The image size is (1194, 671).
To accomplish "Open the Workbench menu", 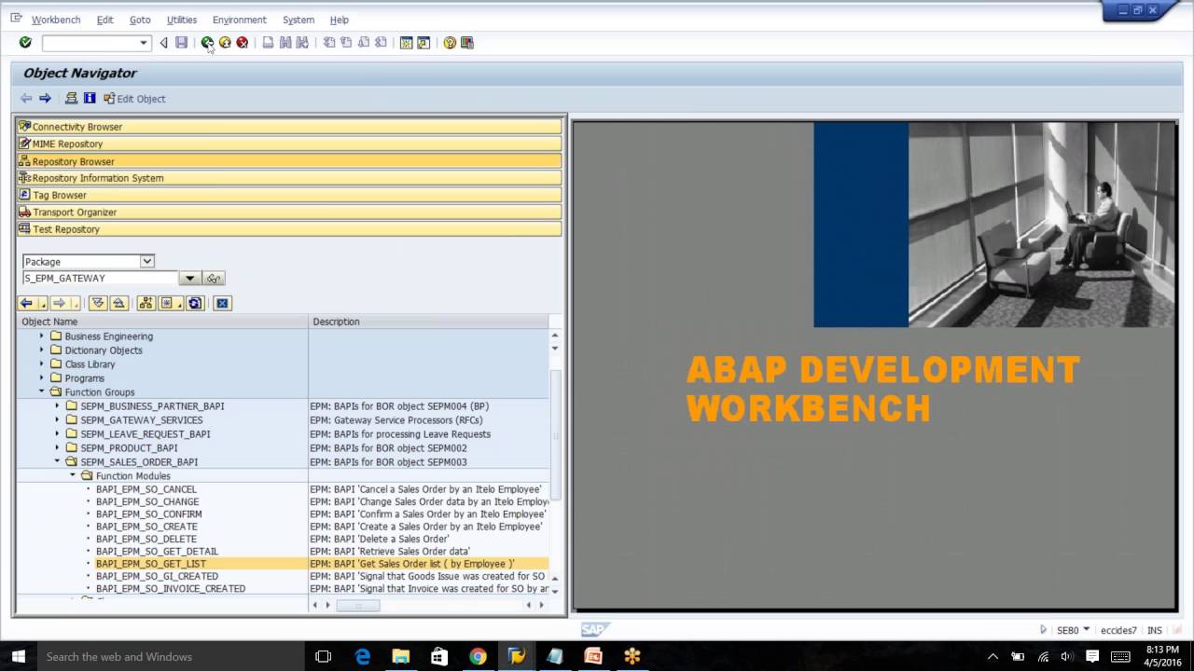I will tap(56, 20).
